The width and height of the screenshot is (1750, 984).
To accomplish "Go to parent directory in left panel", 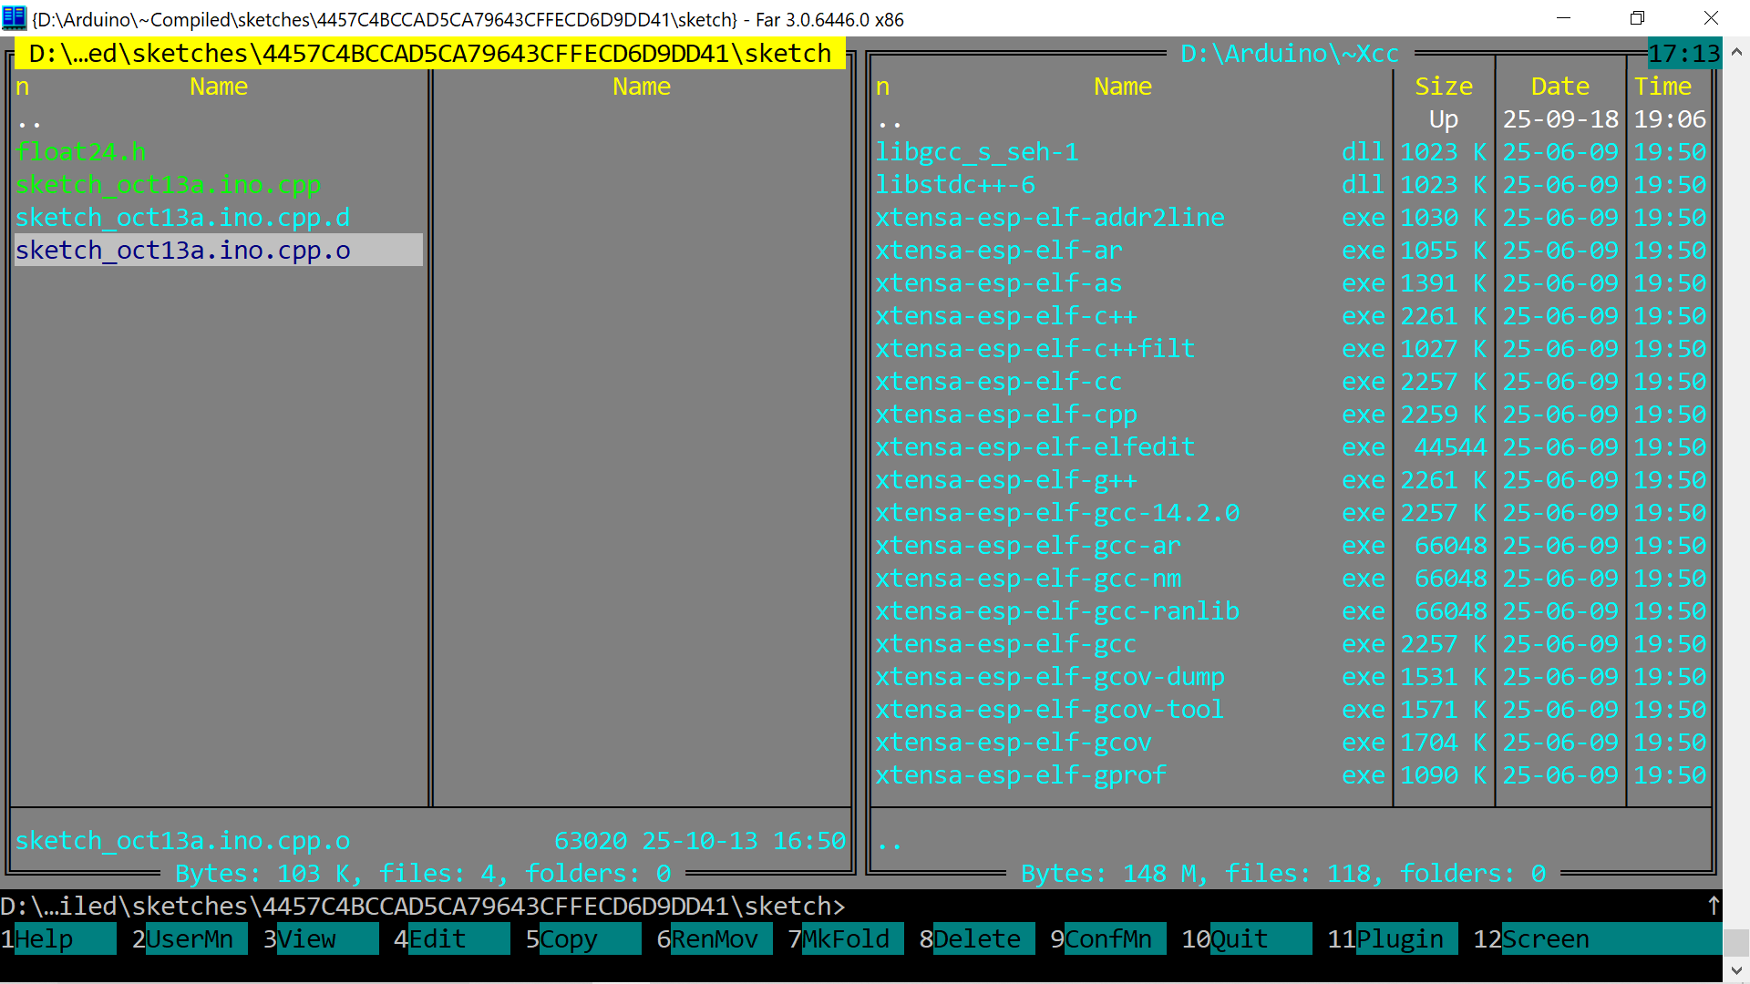I will (x=29, y=119).
